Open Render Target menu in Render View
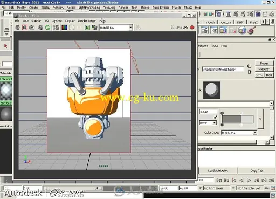The width and height of the screenshot is (276, 199). pos(87,21)
